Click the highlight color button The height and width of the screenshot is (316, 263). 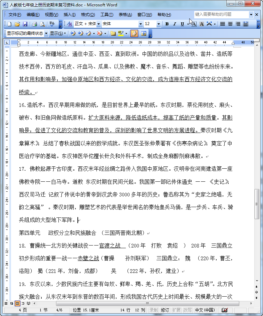click(x=120, y=33)
